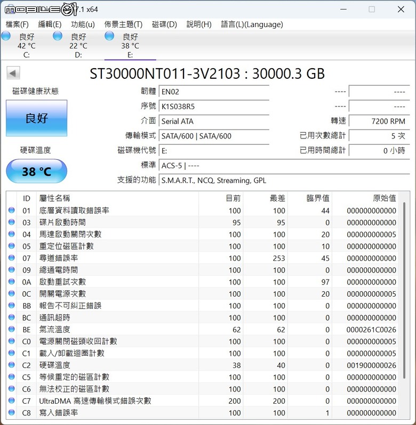Image resolution: width=416 pixels, height=425 pixels.
Task: Click the rotation speed field 7200 RPM
Action: pyautogui.click(x=379, y=121)
